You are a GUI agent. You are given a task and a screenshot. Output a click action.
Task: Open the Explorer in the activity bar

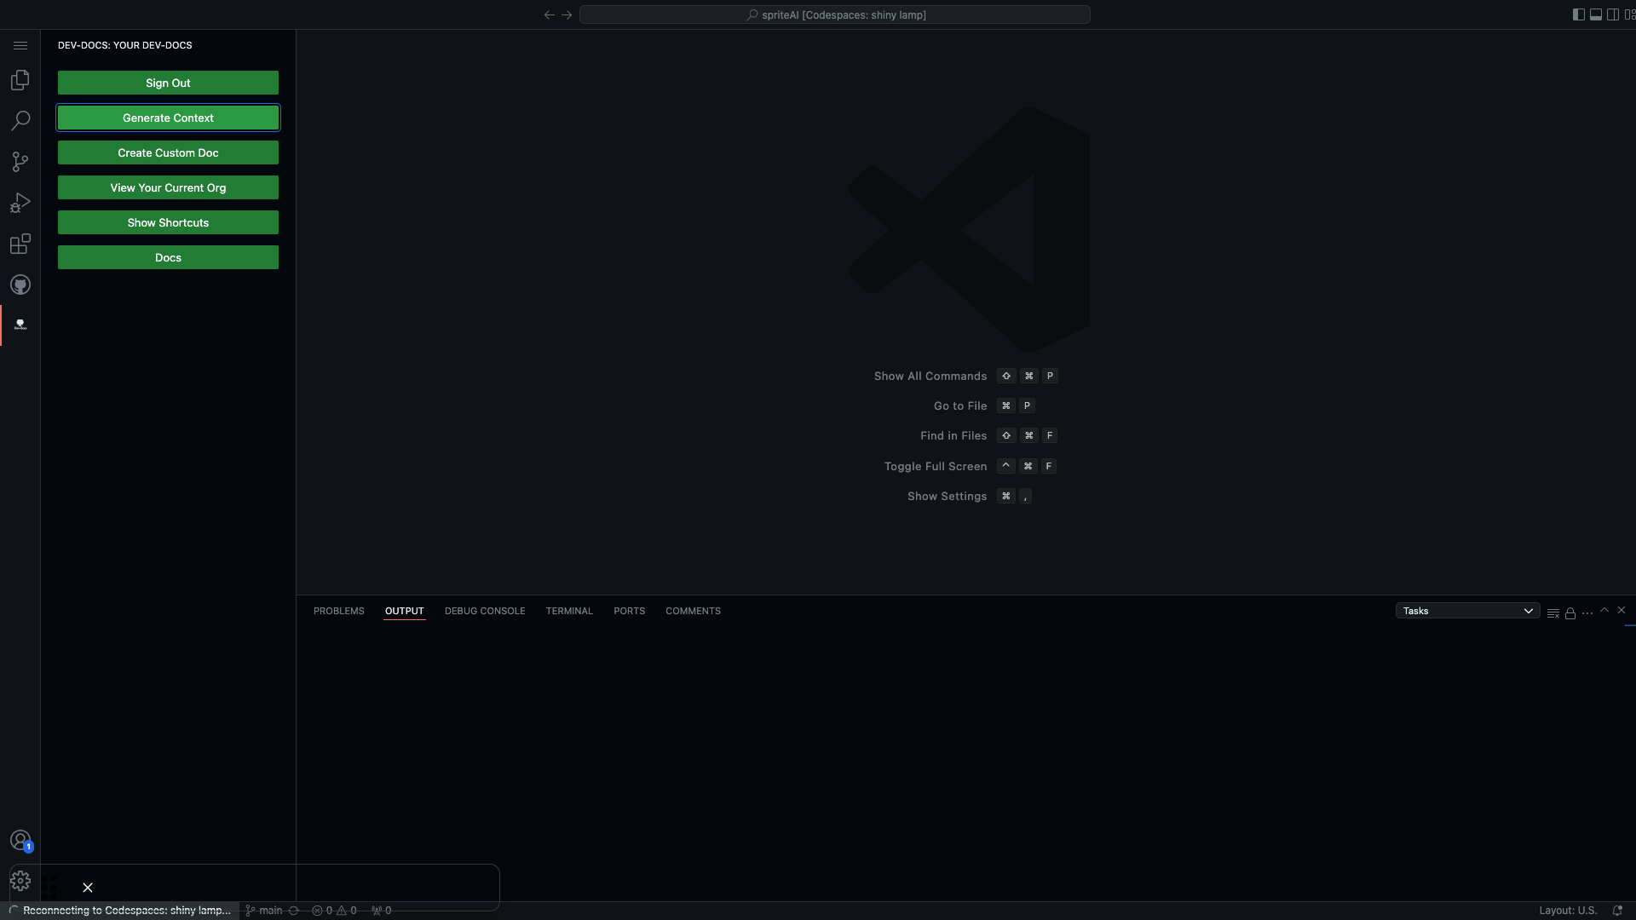pyautogui.click(x=20, y=80)
